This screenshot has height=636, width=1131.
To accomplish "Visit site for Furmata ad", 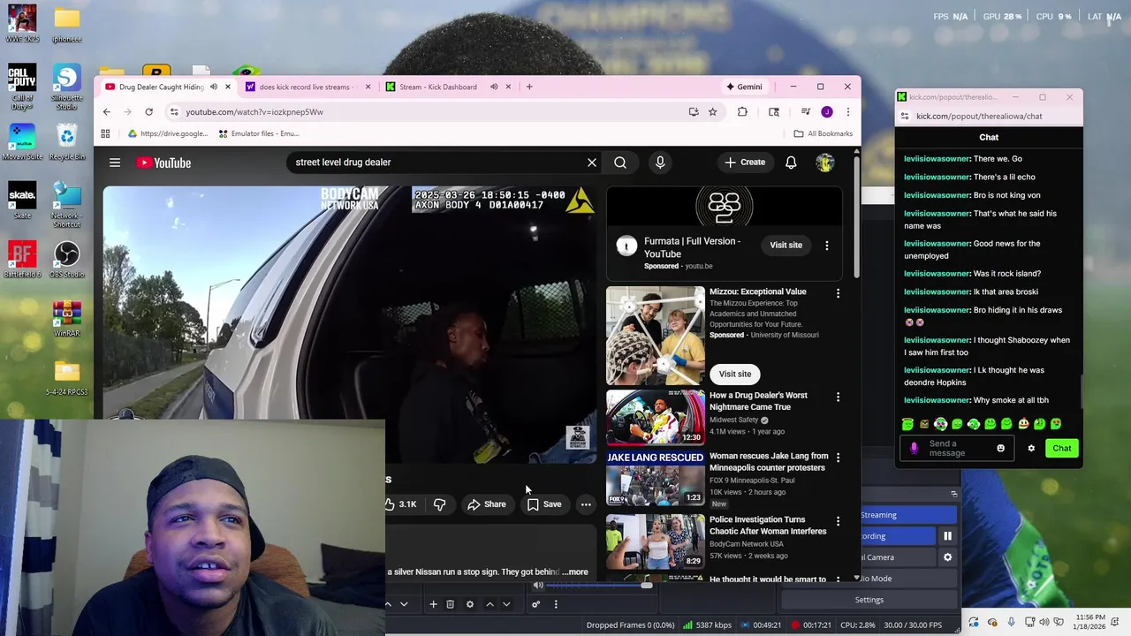I will [x=786, y=246].
